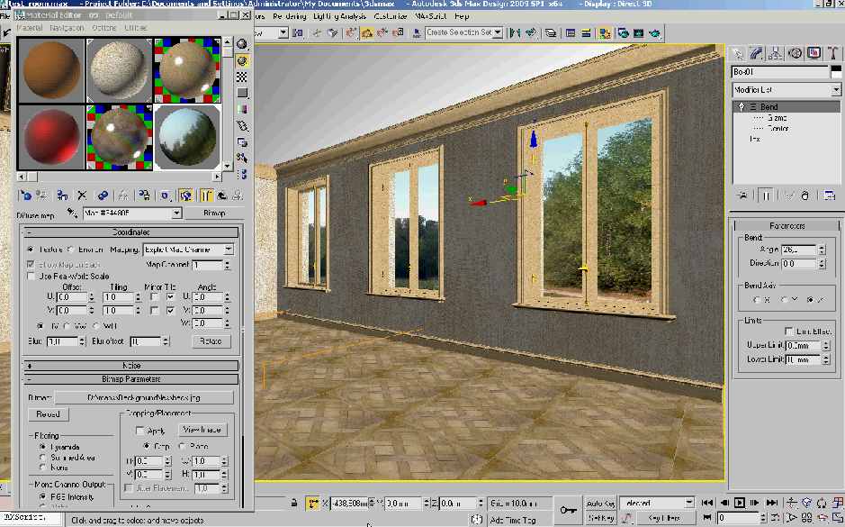The width and height of the screenshot is (845, 527).
Task: Collapse the Coordinates rollout
Action: pos(131,232)
